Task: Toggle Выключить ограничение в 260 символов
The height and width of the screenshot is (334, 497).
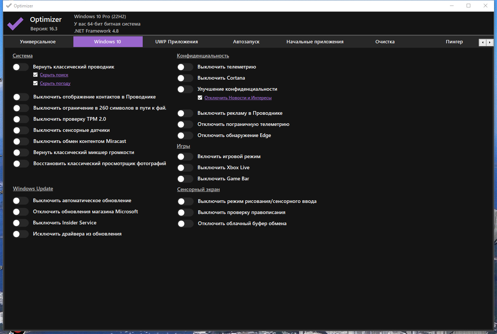Action: tap(21, 108)
